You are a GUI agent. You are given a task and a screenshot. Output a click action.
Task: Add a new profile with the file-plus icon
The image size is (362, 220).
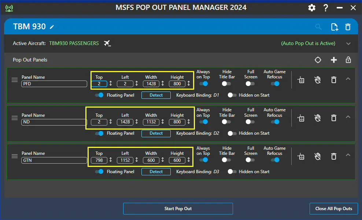pos(334,27)
